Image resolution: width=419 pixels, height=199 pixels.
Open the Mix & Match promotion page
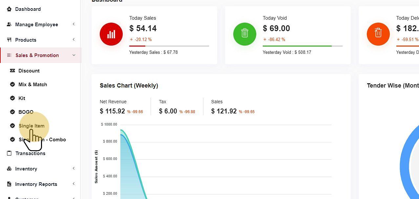tap(32, 85)
